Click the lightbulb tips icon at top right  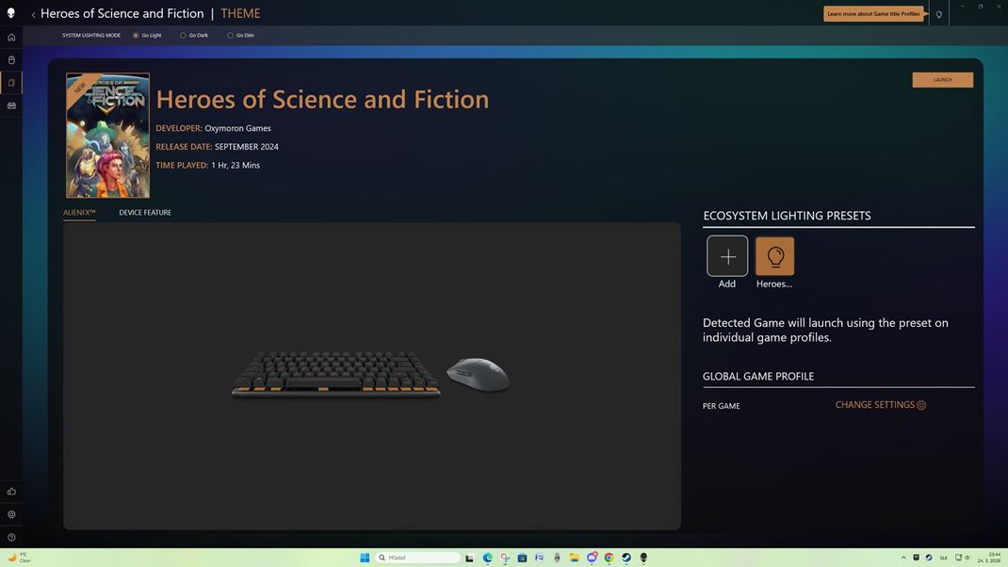[x=938, y=14]
